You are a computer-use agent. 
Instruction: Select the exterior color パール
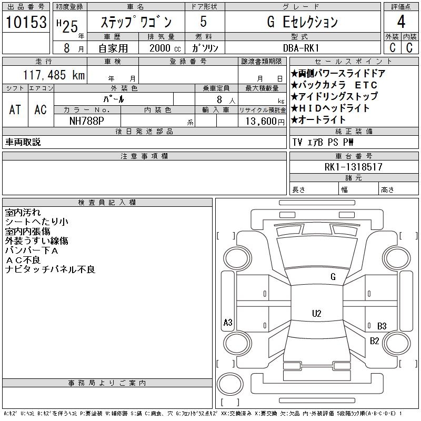tap(114, 99)
